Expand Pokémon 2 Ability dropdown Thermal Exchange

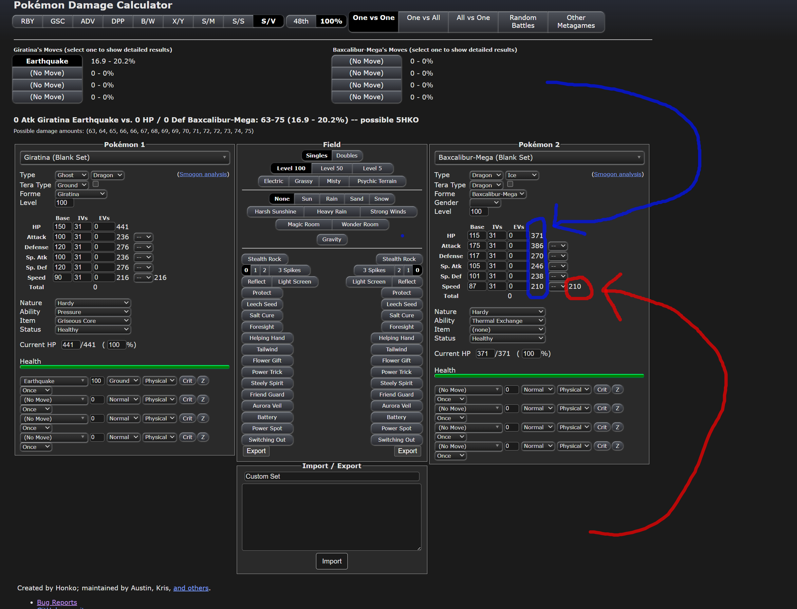click(x=507, y=321)
